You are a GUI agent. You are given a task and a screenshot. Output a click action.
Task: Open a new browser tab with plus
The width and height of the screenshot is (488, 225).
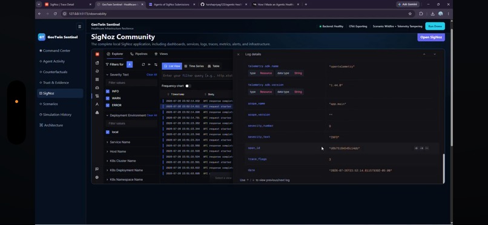tap(306, 4)
